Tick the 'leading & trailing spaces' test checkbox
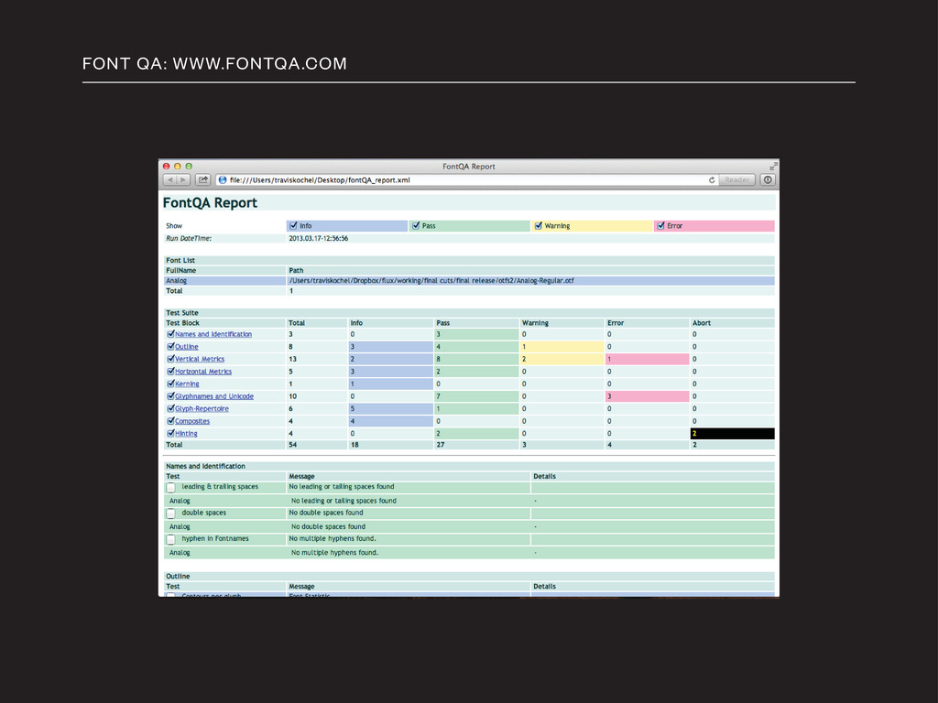The image size is (938, 703). coord(171,488)
